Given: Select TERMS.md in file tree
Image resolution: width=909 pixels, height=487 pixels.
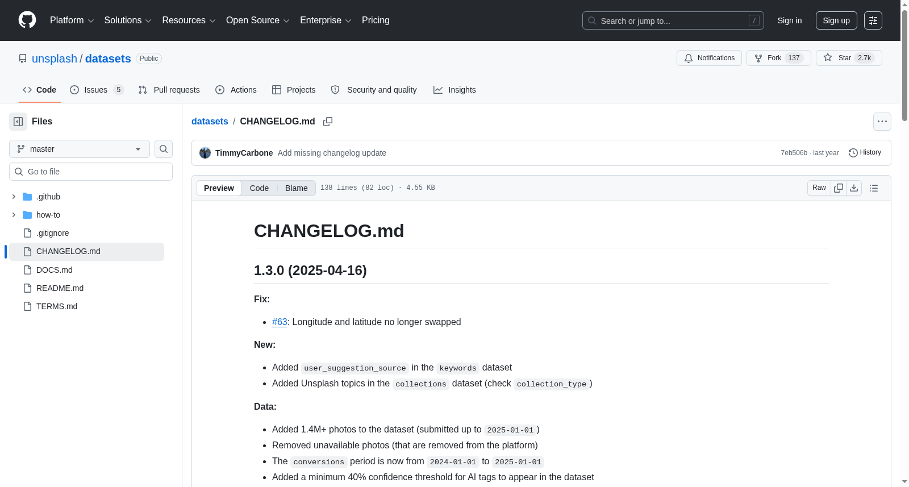Looking at the screenshot, I should (57, 306).
